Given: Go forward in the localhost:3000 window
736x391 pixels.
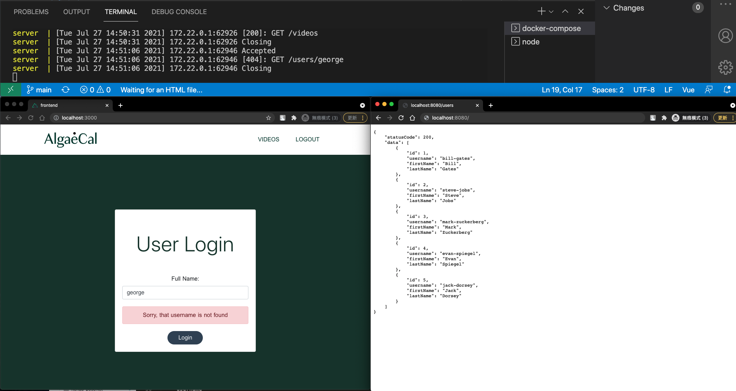Looking at the screenshot, I should (19, 118).
